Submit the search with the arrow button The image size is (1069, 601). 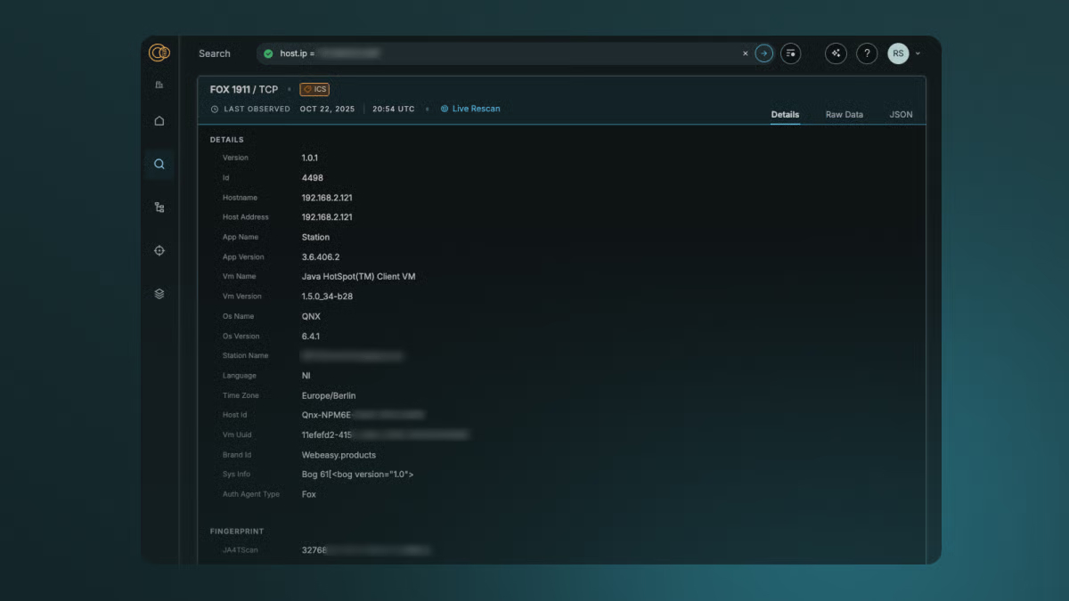[763, 53]
